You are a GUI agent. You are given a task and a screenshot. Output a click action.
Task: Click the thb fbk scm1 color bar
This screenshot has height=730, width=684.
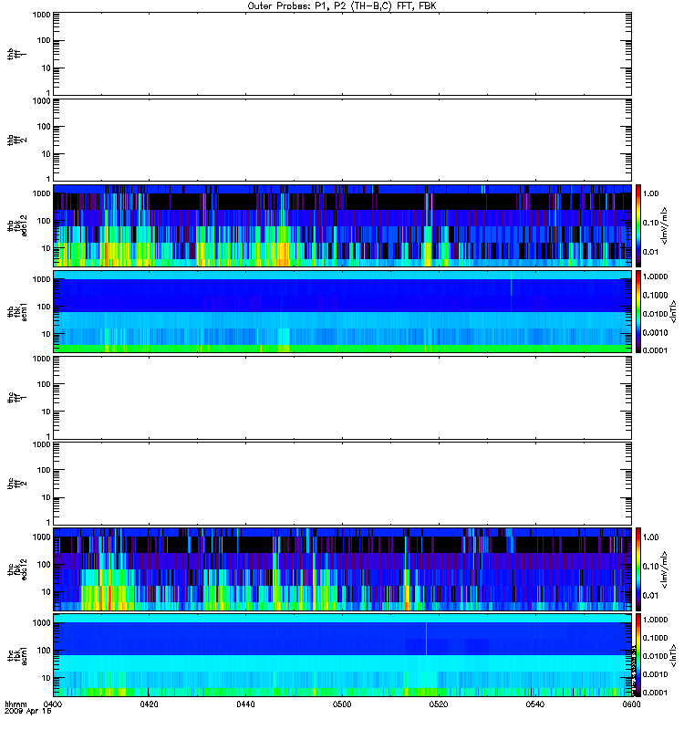click(x=638, y=311)
